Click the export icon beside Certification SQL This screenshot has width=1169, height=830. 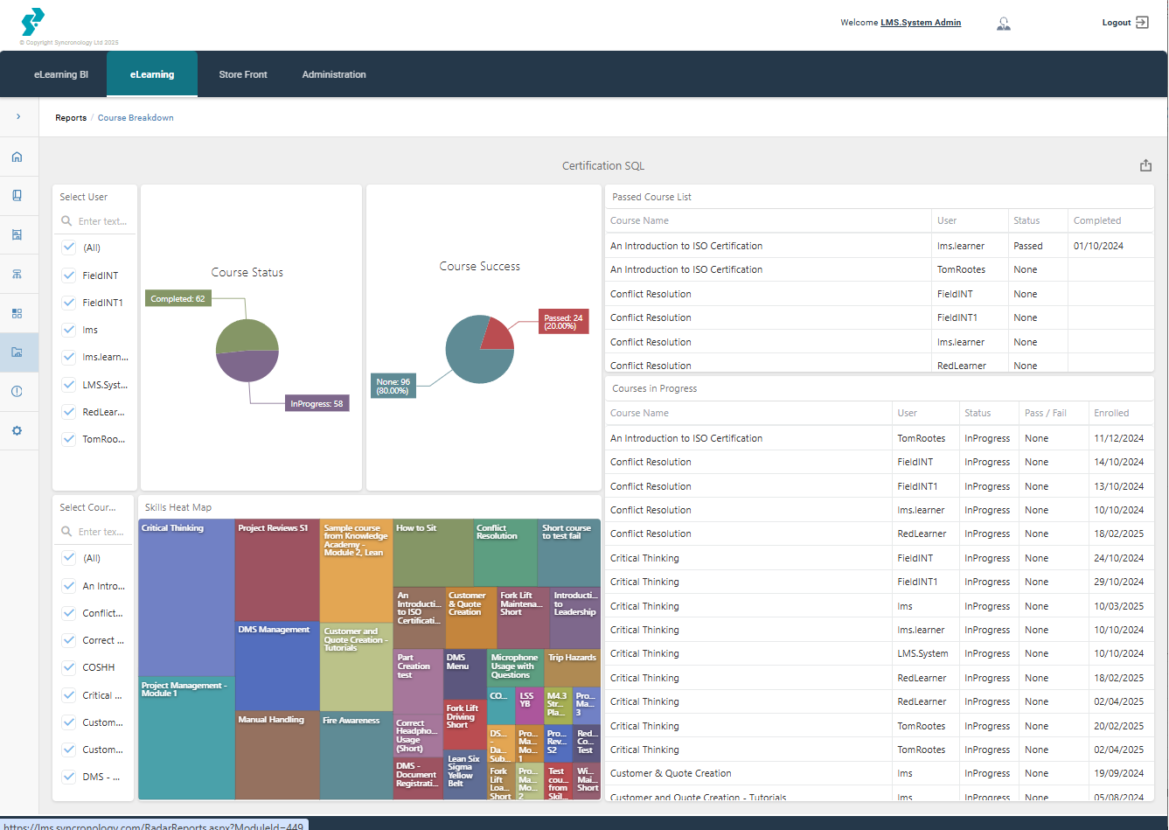click(1145, 165)
